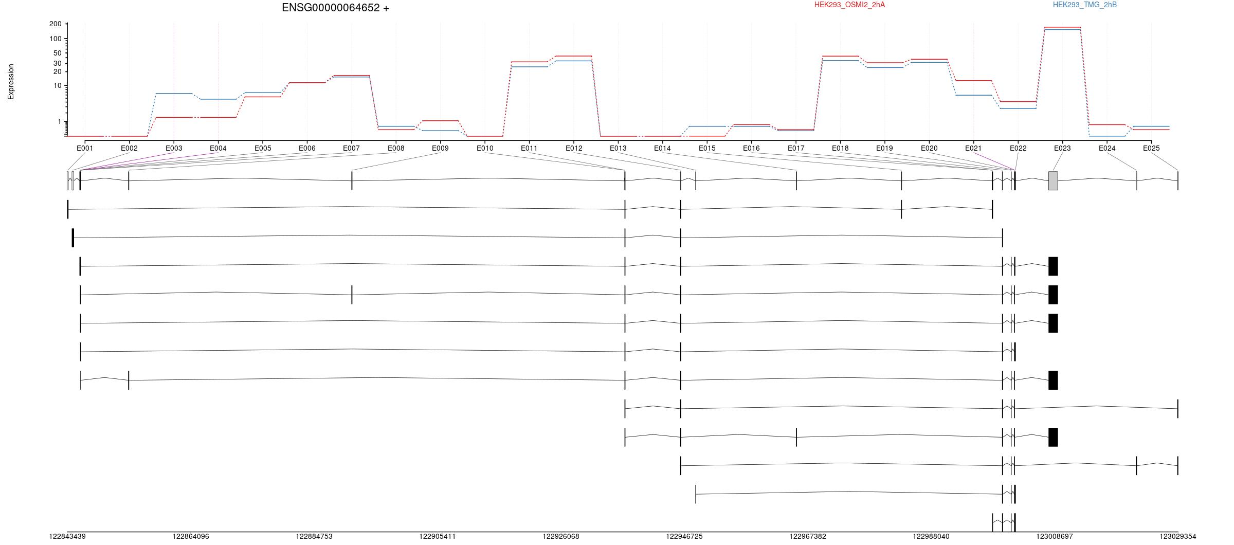The width and height of the screenshot is (1234, 545).
Task: Click exon label E011
Action: coord(529,148)
